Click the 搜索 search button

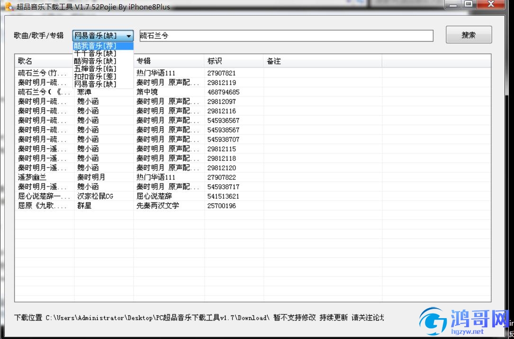(x=469, y=35)
